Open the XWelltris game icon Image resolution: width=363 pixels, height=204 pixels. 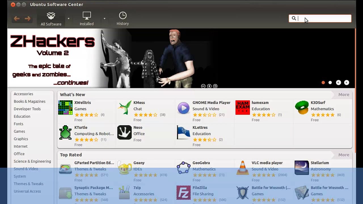click(x=65, y=108)
